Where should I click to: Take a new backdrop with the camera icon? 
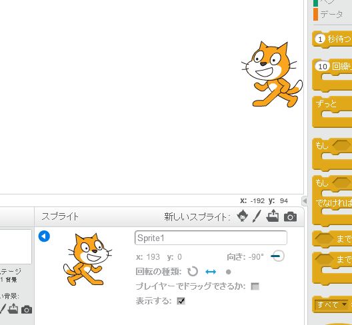point(27,309)
